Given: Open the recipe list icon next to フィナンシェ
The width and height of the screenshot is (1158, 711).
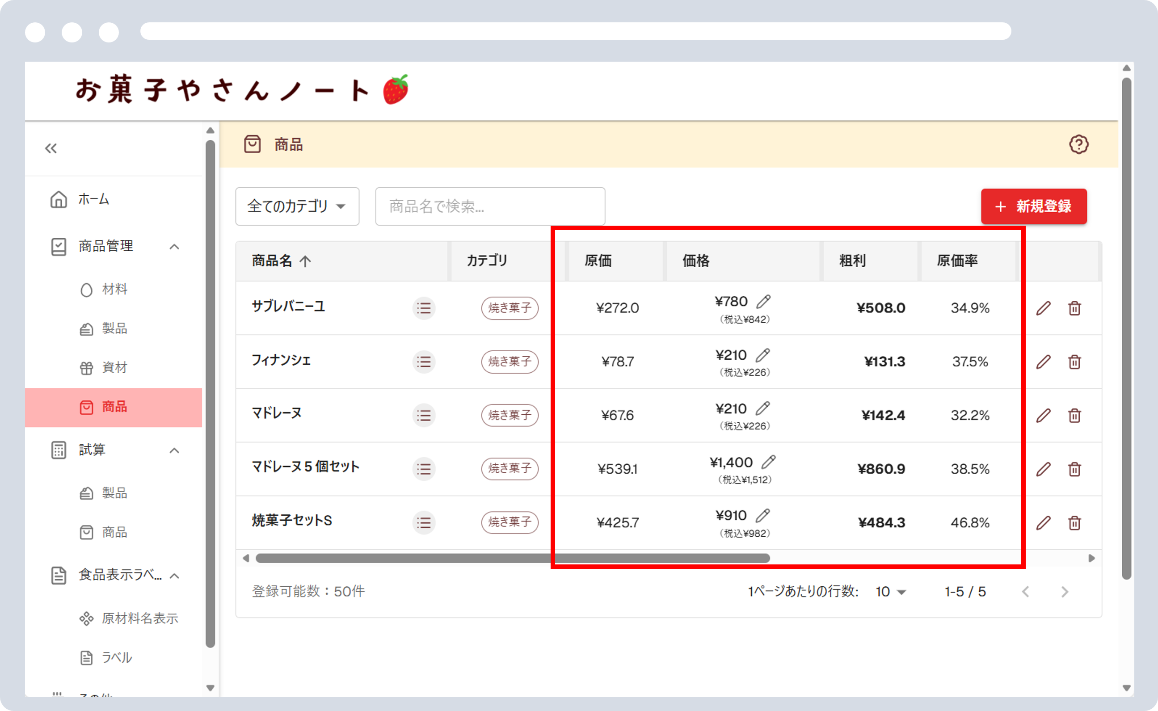Looking at the screenshot, I should pos(424,362).
